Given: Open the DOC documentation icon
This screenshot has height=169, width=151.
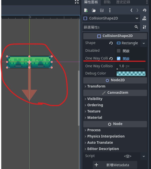Looking at the screenshot, I should (144, 18).
